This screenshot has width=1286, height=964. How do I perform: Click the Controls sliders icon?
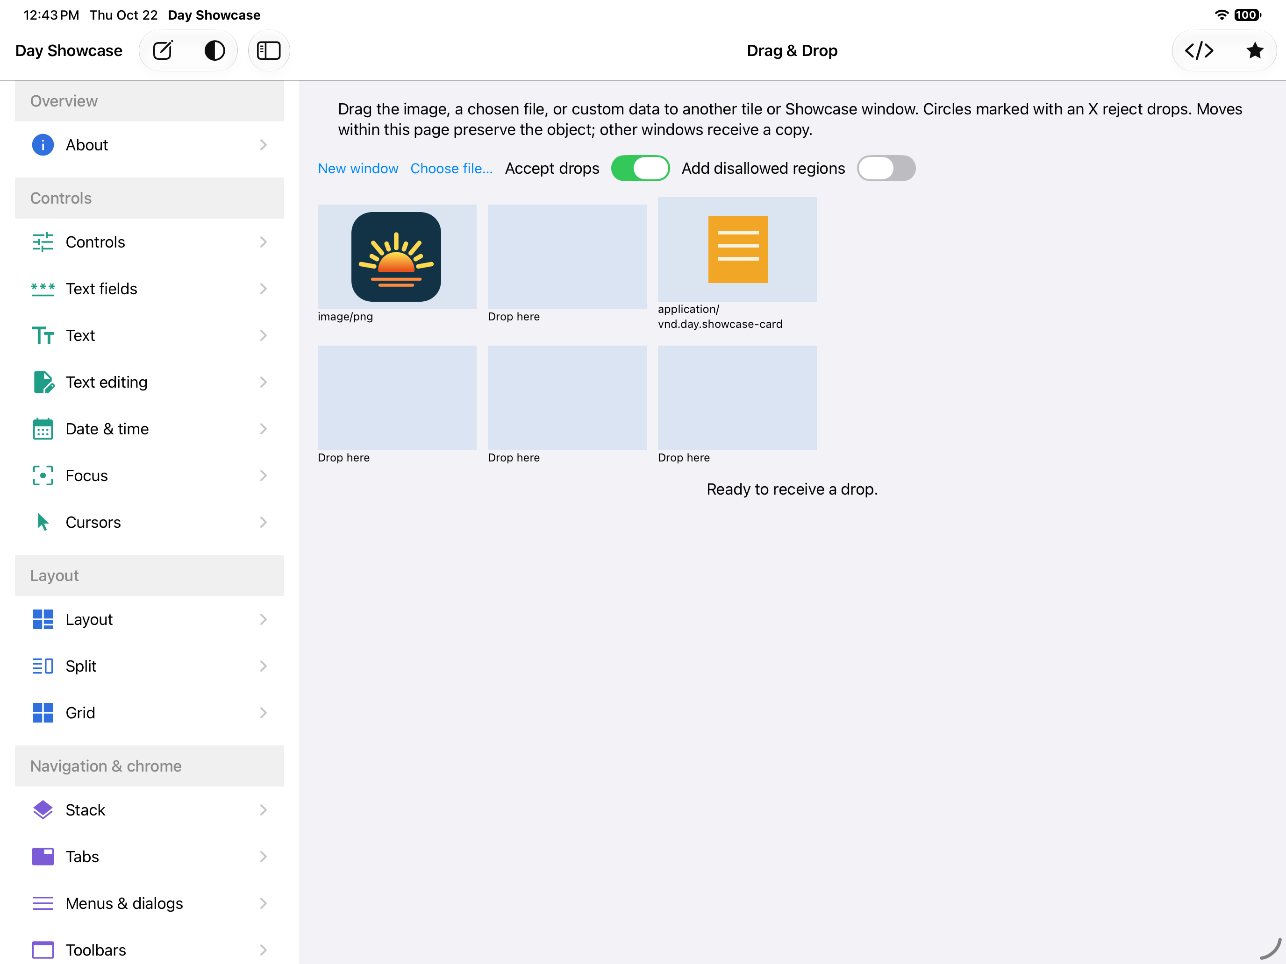[43, 242]
